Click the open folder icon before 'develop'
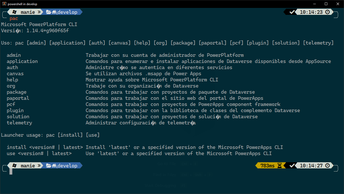Screen dimensions: 344x194 (49, 12)
